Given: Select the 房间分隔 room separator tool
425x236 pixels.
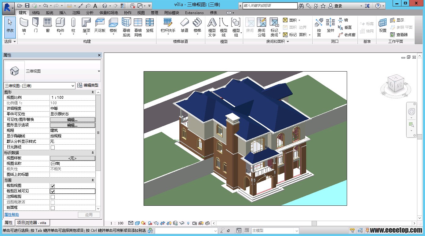Looking at the screenshot, I should pyautogui.click(x=262, y=27).
